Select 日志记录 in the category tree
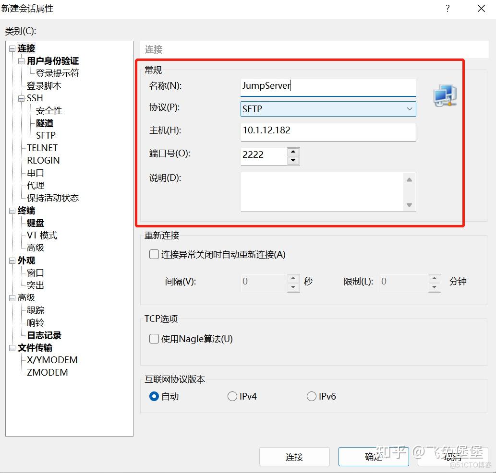This screenshot has width=496, height=473. click(x=44, y=335)
